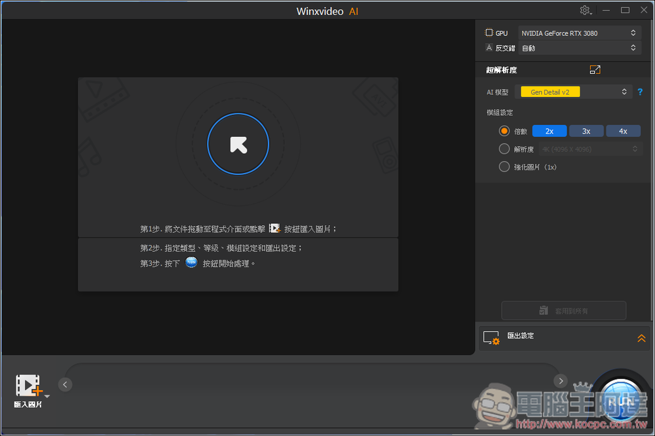Click the GPU chip icon

click(x=489, y=33)
